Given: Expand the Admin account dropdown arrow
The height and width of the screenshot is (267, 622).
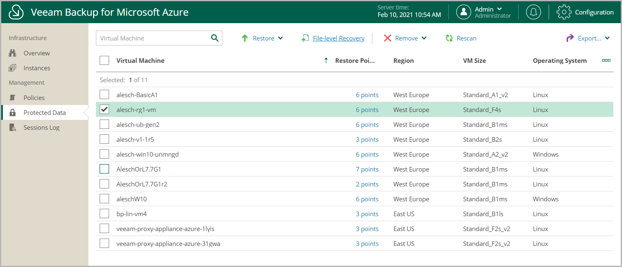Looking at the screenshot, I should [500, 9].
